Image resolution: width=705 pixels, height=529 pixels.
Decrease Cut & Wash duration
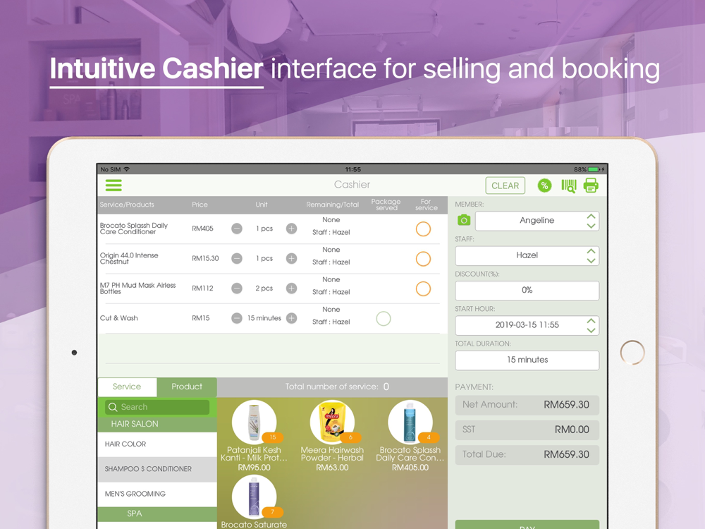(x=236, y=319)
